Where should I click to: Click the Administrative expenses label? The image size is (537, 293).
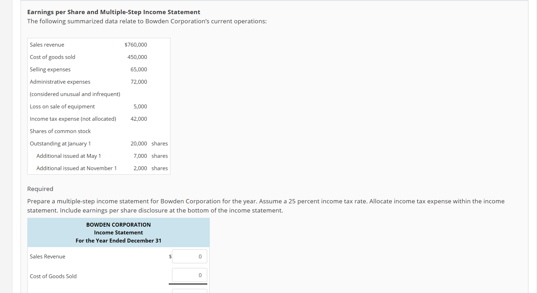pyautogui.click(x=60, y=82)
